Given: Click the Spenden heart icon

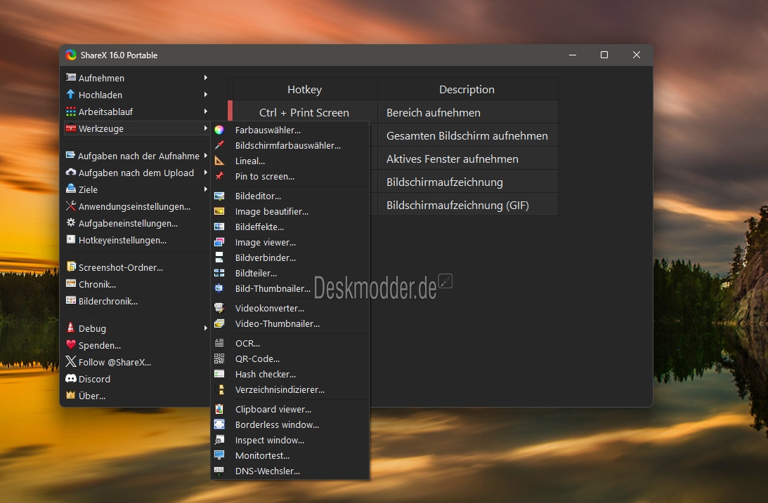Looking at the screenshot, I should pyautogui.click(x=70, y=344).
